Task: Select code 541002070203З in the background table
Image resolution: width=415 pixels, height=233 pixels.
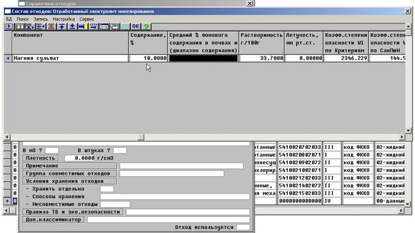Action: 300,147
